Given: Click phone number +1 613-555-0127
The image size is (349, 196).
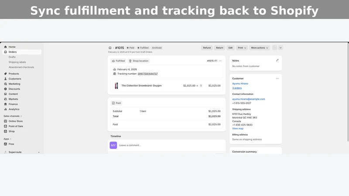Looking at the screenshot, I should click(242, 103).
